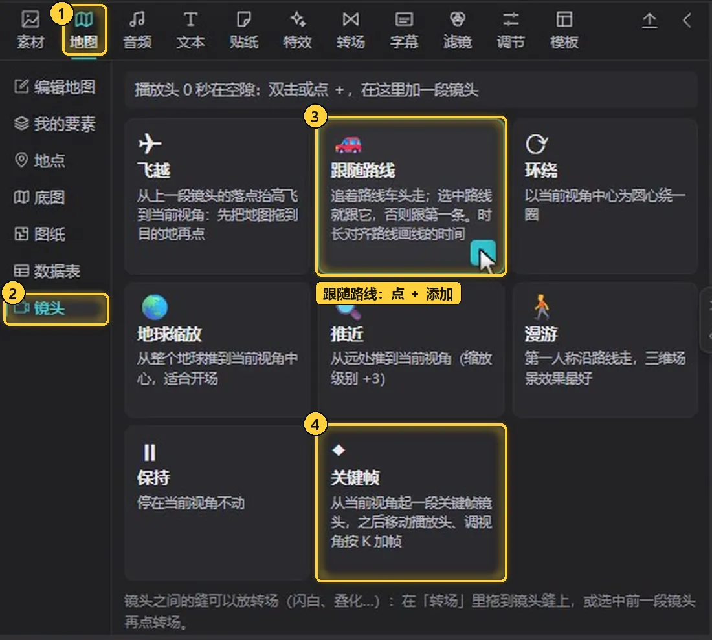Choose the 关键帧 keyframe shot card
The height and width of the screenshot is (640, 712).
pyautogui.click(x=412, y=502)
